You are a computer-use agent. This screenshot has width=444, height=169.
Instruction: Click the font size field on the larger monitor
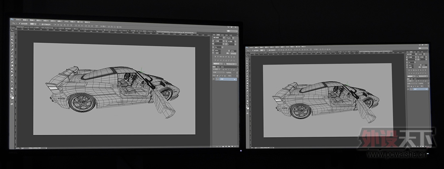[219, 41]
